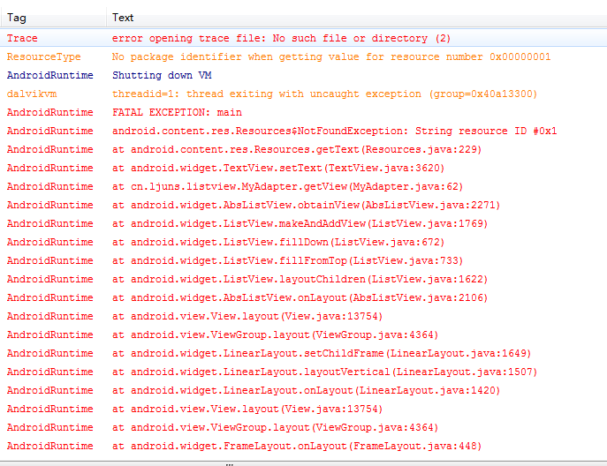
Task: Select the TextView.setText stack line
Action: tap(304, 169)
